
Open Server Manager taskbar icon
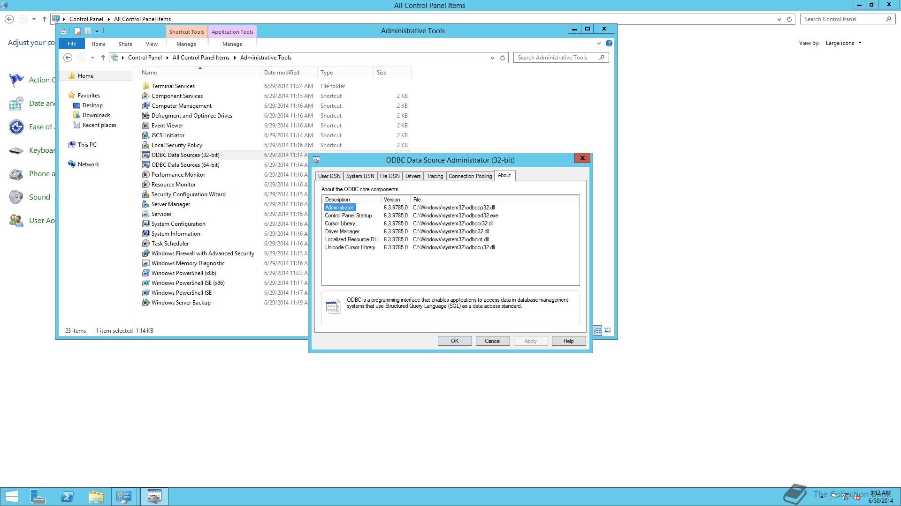pyautogui.click(x=38, y=497)
